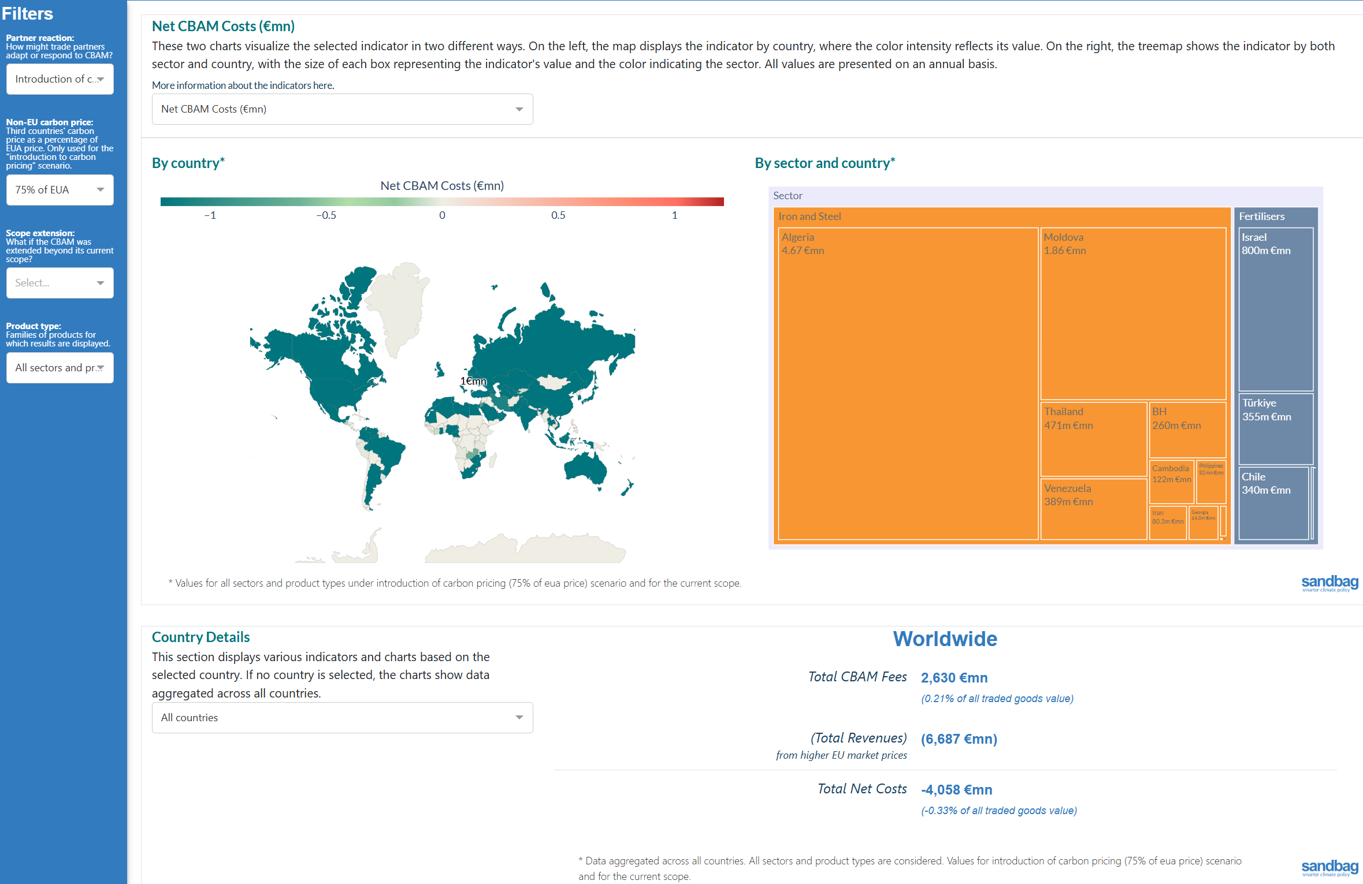
Task: Open the All countries selector
Action: (x=342, y=718)
